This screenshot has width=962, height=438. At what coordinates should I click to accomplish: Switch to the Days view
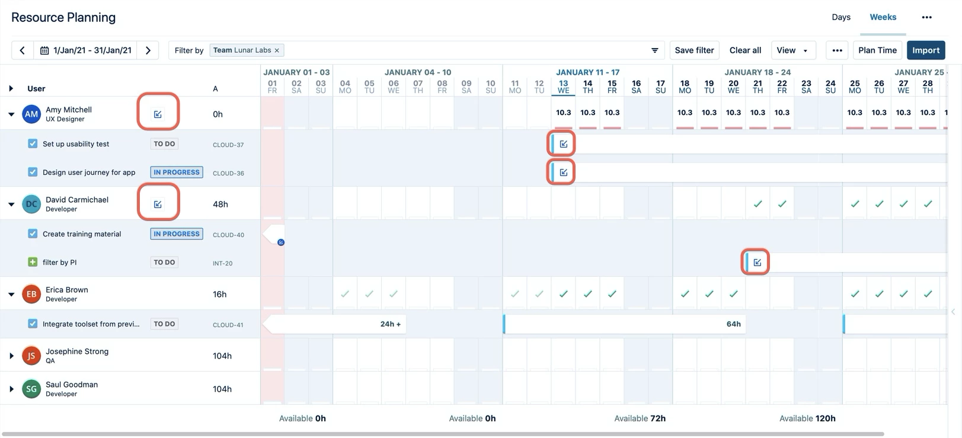point(840,17)
